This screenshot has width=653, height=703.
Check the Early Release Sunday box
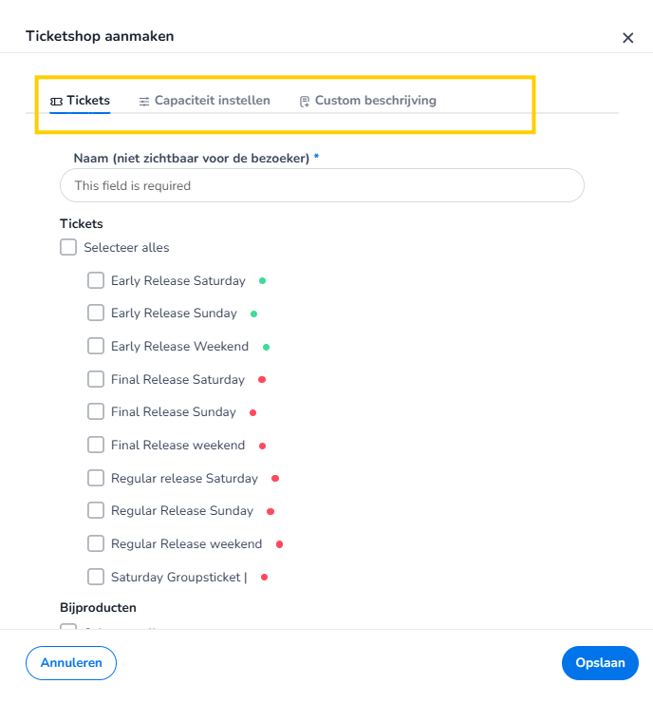click(96, 313)
